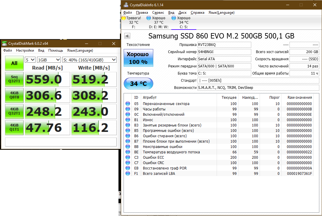Click the Samsung SSD 860 EVO M.2 title text
Viewport: 322px width, 216px height.
click(x=221, y=36)
